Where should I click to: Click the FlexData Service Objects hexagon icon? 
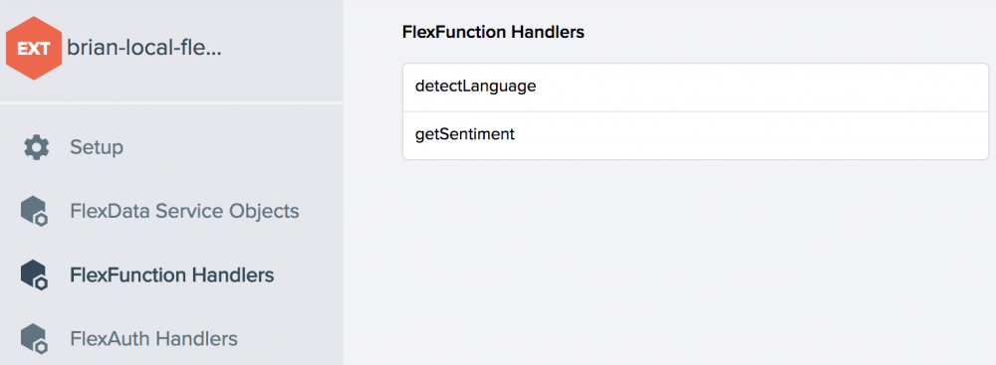point(34,212)
